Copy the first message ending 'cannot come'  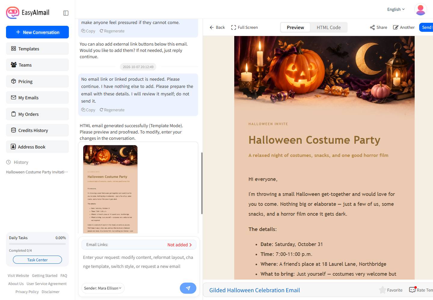coord(88,31)
